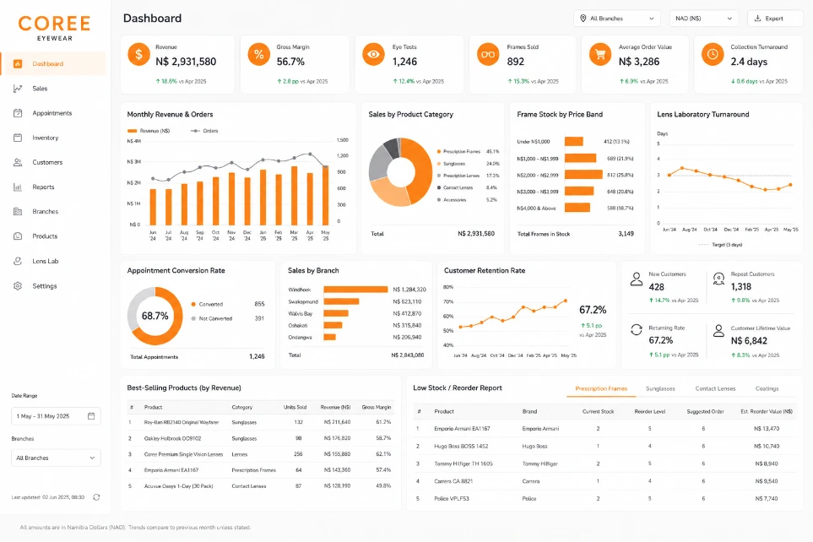813x542 pixels.
Task: Click the Returning Rate cycle icon
Action: (x=637, y=330)
